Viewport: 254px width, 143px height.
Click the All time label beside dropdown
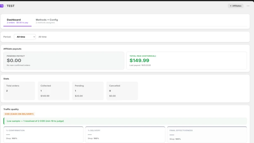click(x=43, y=37)
